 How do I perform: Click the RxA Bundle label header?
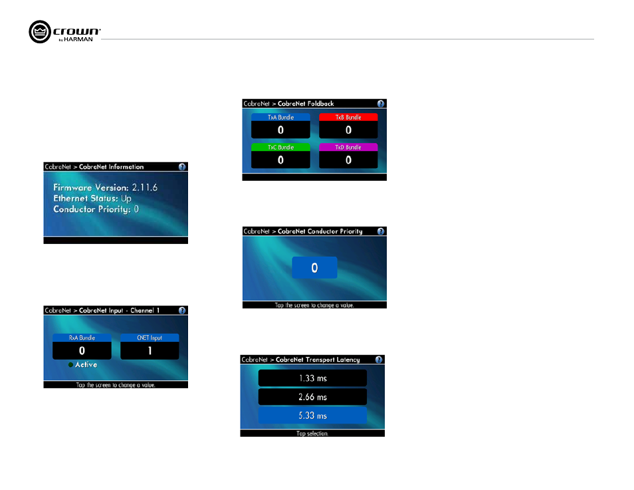pyautogui.click(x=82, y=338)
